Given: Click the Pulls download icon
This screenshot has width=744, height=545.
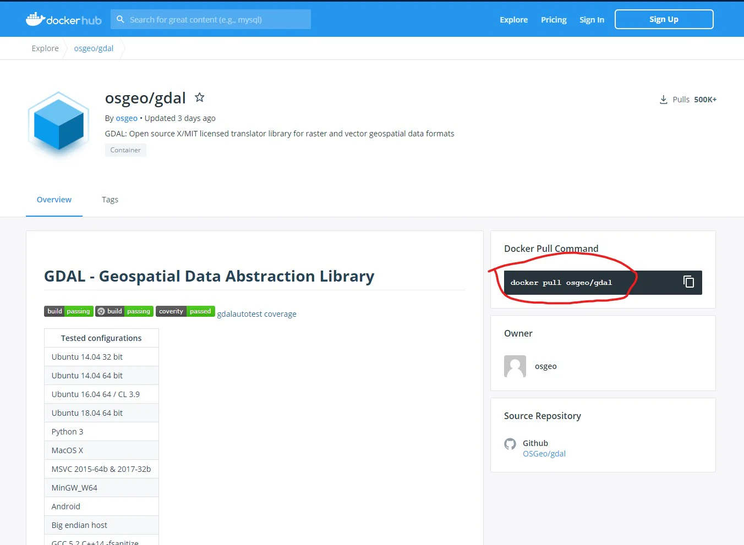Looking at the screenshot, I should (x=663, y=100).
